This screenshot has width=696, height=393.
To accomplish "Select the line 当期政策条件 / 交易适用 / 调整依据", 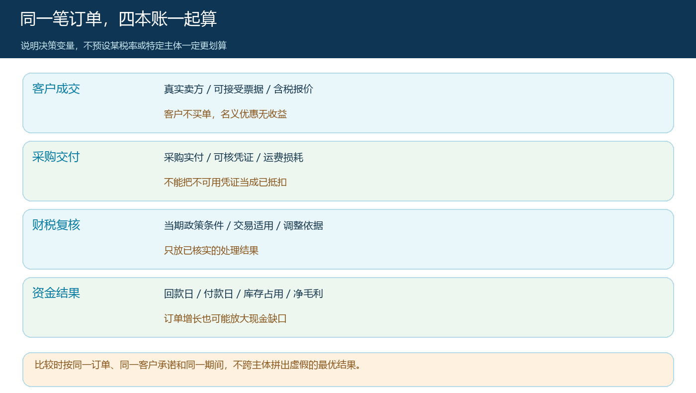I will click(244, 226).
